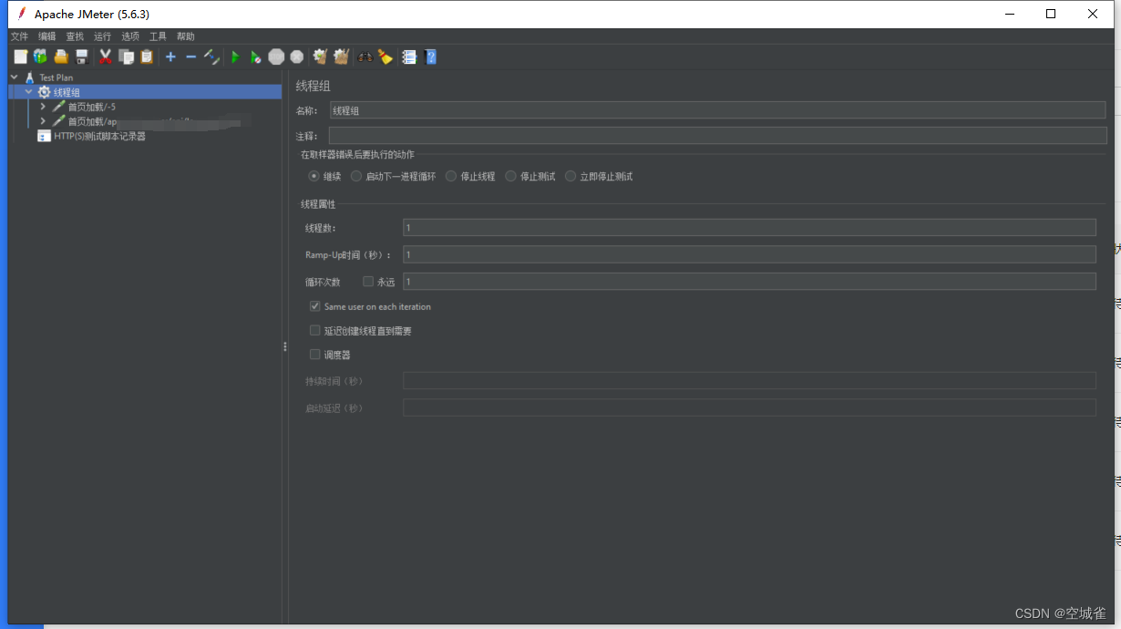Open the 帮助 menu
Image resolution: width=1121 pixels, height=629 pixels.
click(186, 36)
